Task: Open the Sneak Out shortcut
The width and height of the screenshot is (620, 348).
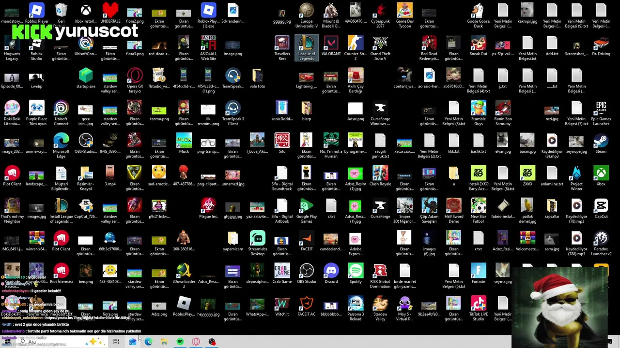Action: (478, 46)
